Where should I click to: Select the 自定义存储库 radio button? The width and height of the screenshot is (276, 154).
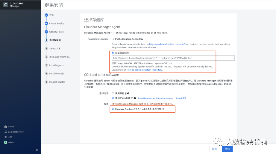[x=113, y=53]
